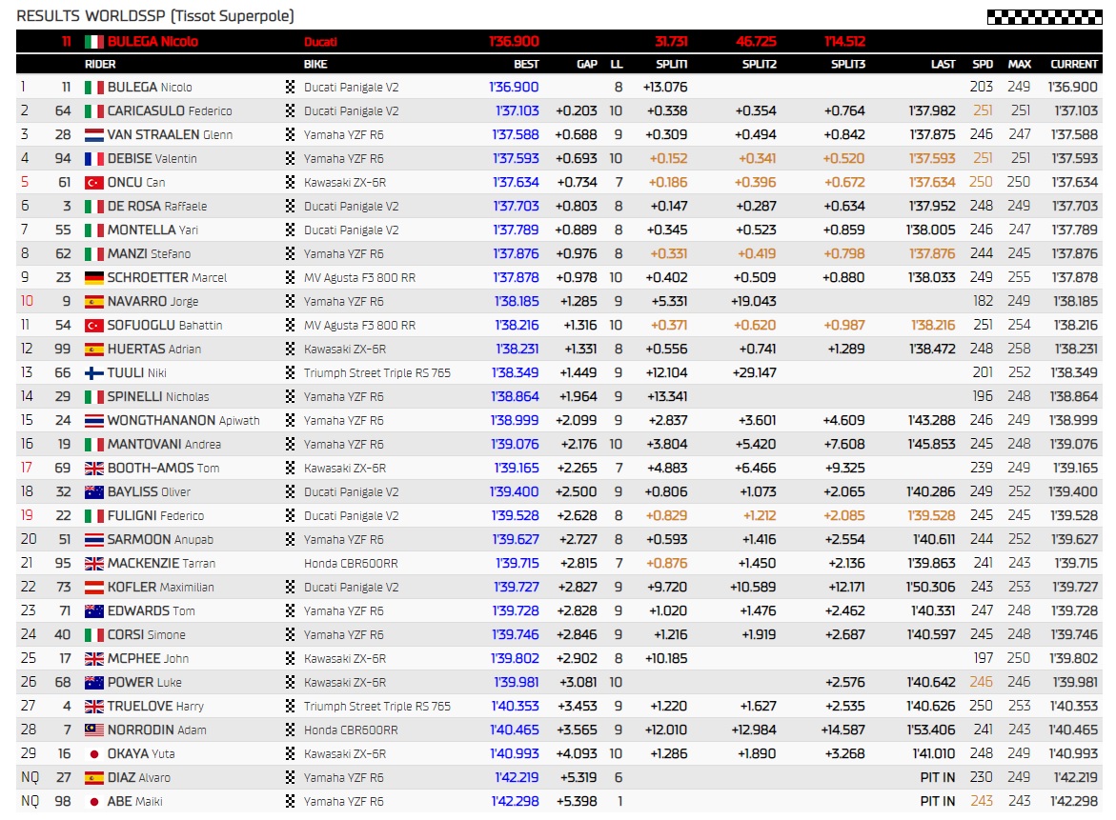Screen dimensions: 1116x820
Task: Click the Netherlands flag beside VAN STRAALEN Glenn
Action: pyautogui.click(x=94, y=135)
